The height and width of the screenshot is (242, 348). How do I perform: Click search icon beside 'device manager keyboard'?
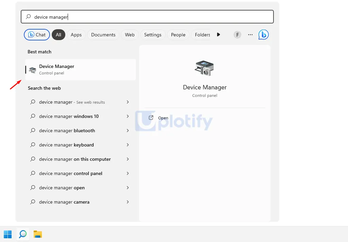(x=33, y=145)
